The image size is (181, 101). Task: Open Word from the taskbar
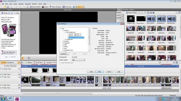click(x=10, y=99)
